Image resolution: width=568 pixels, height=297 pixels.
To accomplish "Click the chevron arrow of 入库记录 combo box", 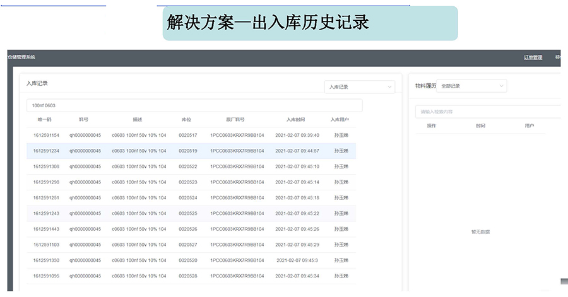I will [389, 87].
